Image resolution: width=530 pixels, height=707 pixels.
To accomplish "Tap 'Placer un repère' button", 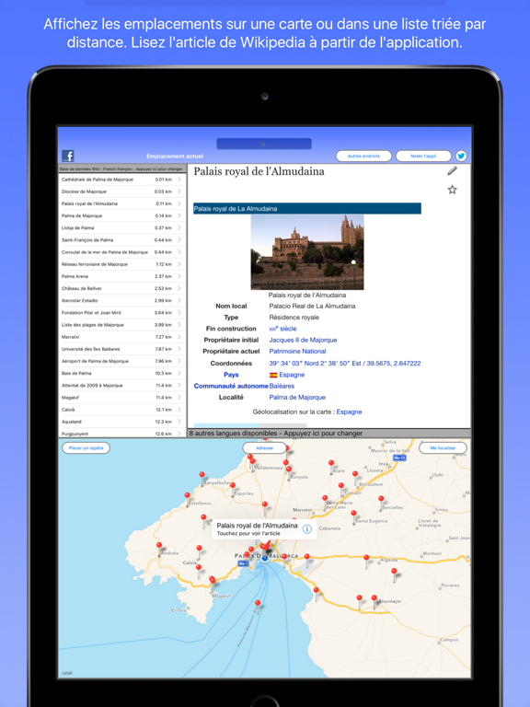I will coord(86,447).
